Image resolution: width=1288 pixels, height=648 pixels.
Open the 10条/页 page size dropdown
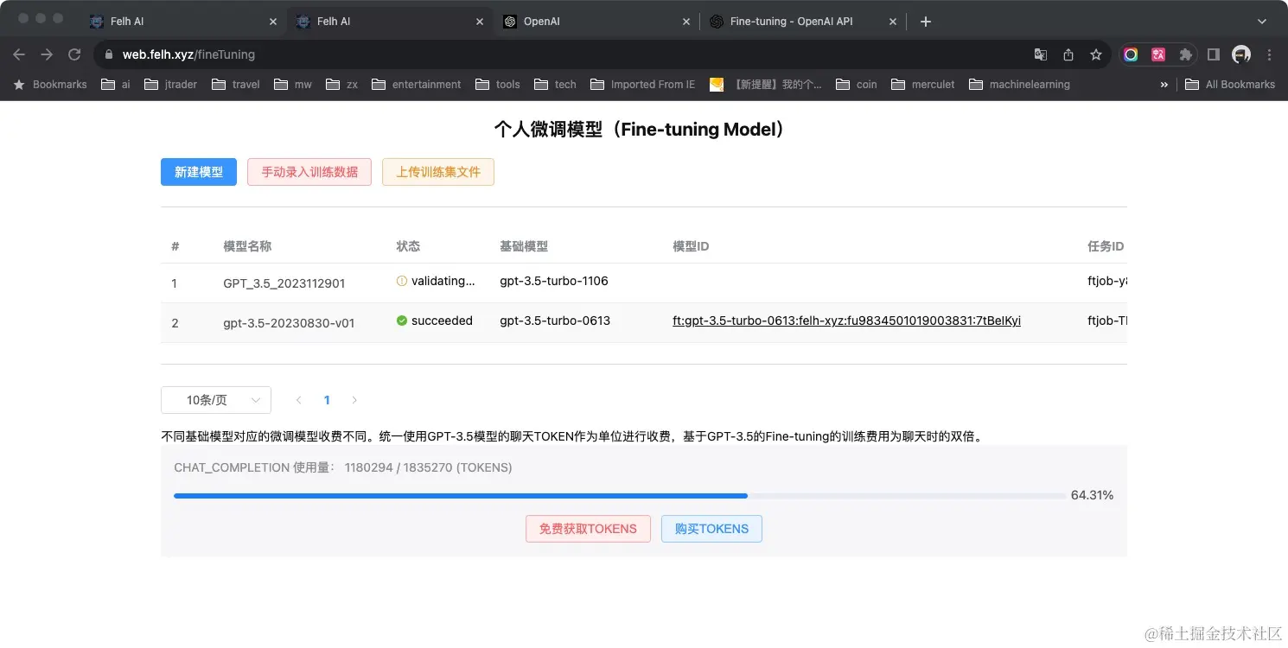click(215, 399)
